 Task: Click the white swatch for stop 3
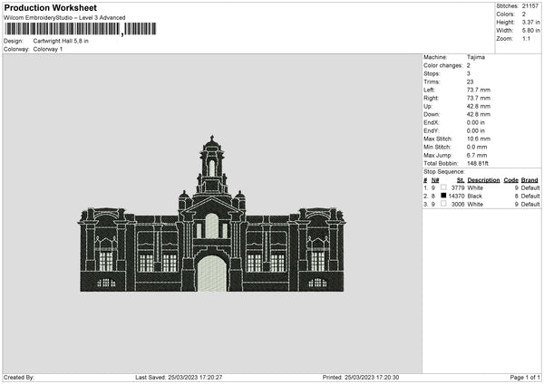tap(444, 204)
